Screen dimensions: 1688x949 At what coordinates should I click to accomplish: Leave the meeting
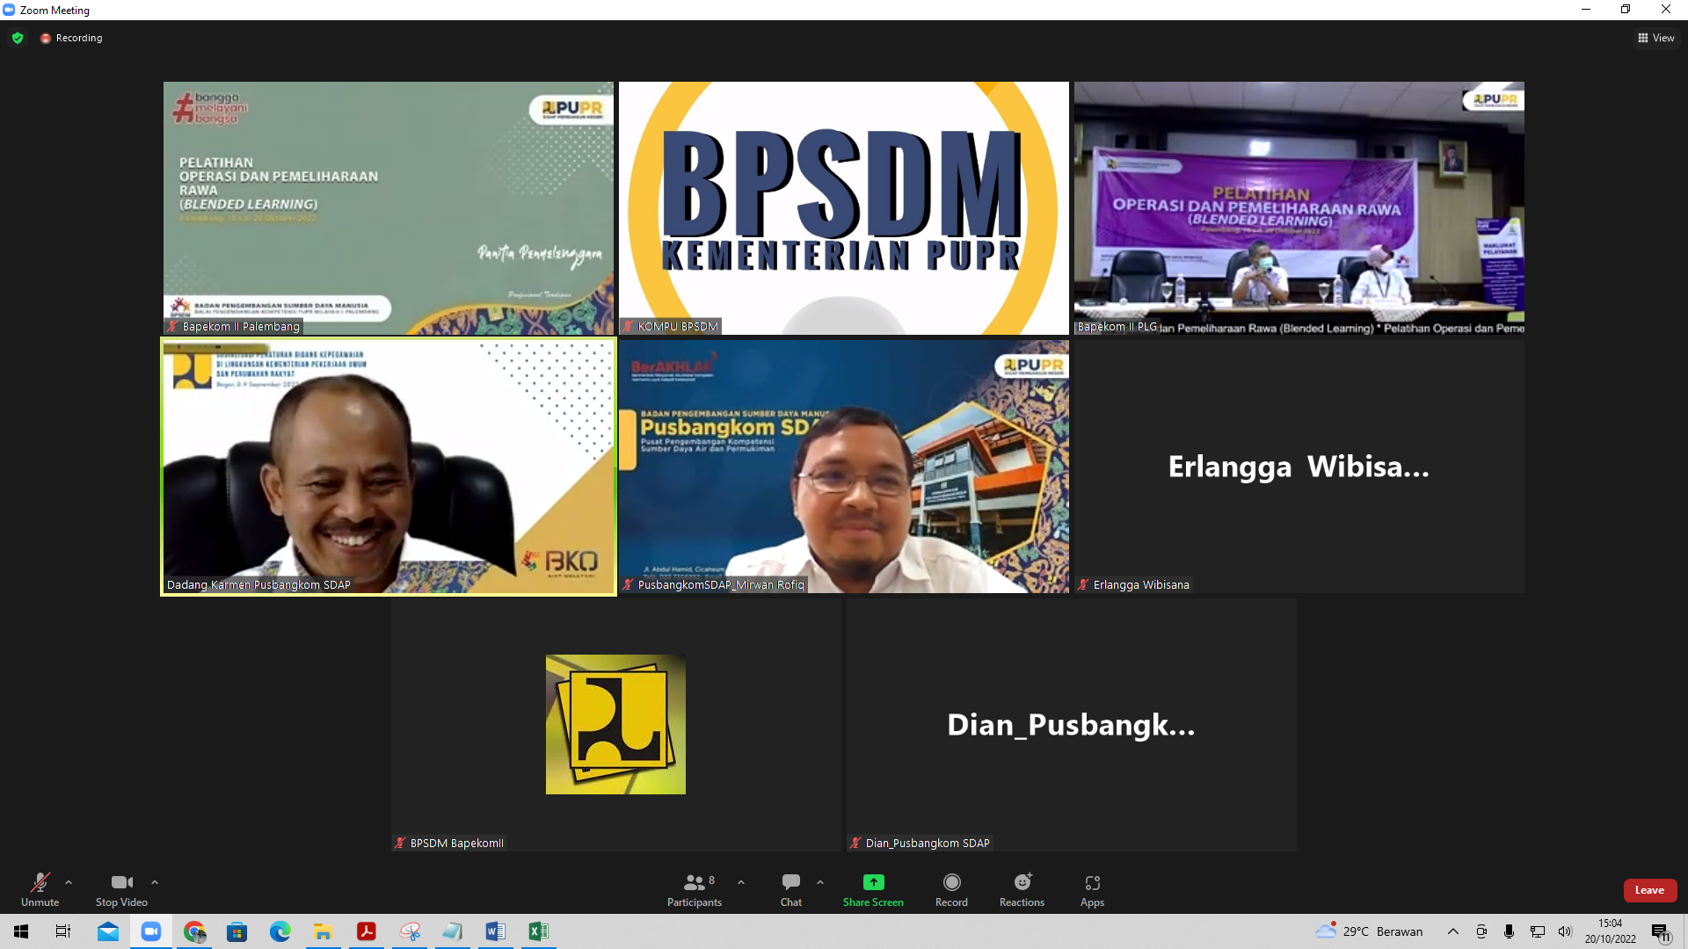pos(1649,890)
